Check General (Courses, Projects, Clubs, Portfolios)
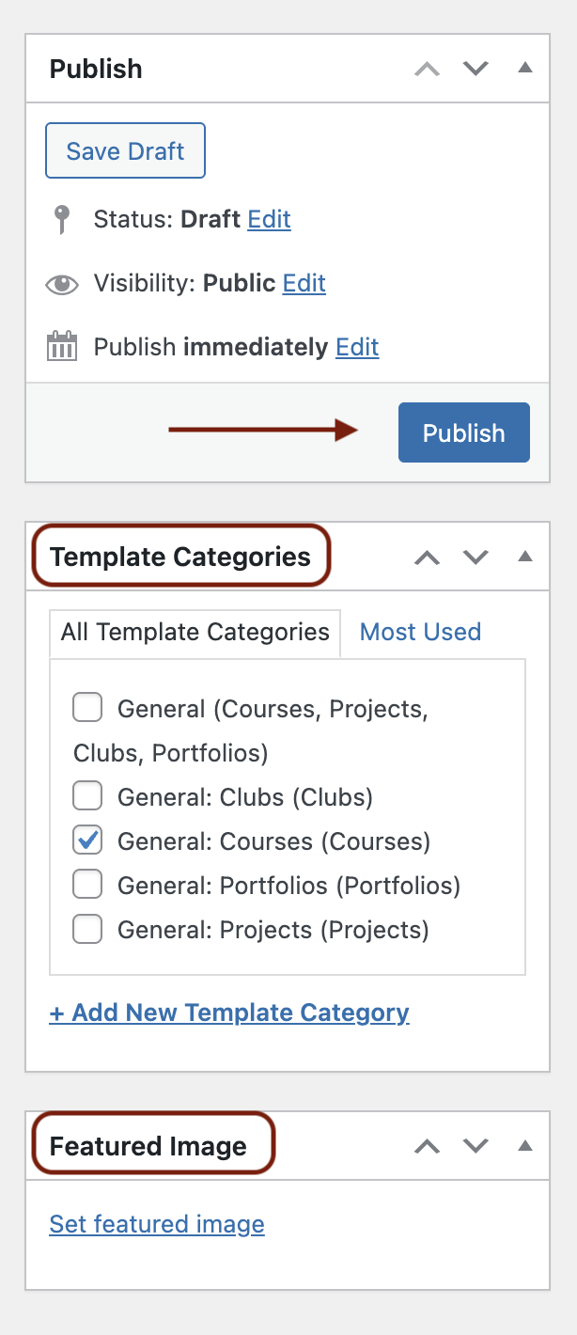This screenshot has width=577, height=1335. click(x=87, y=708)
